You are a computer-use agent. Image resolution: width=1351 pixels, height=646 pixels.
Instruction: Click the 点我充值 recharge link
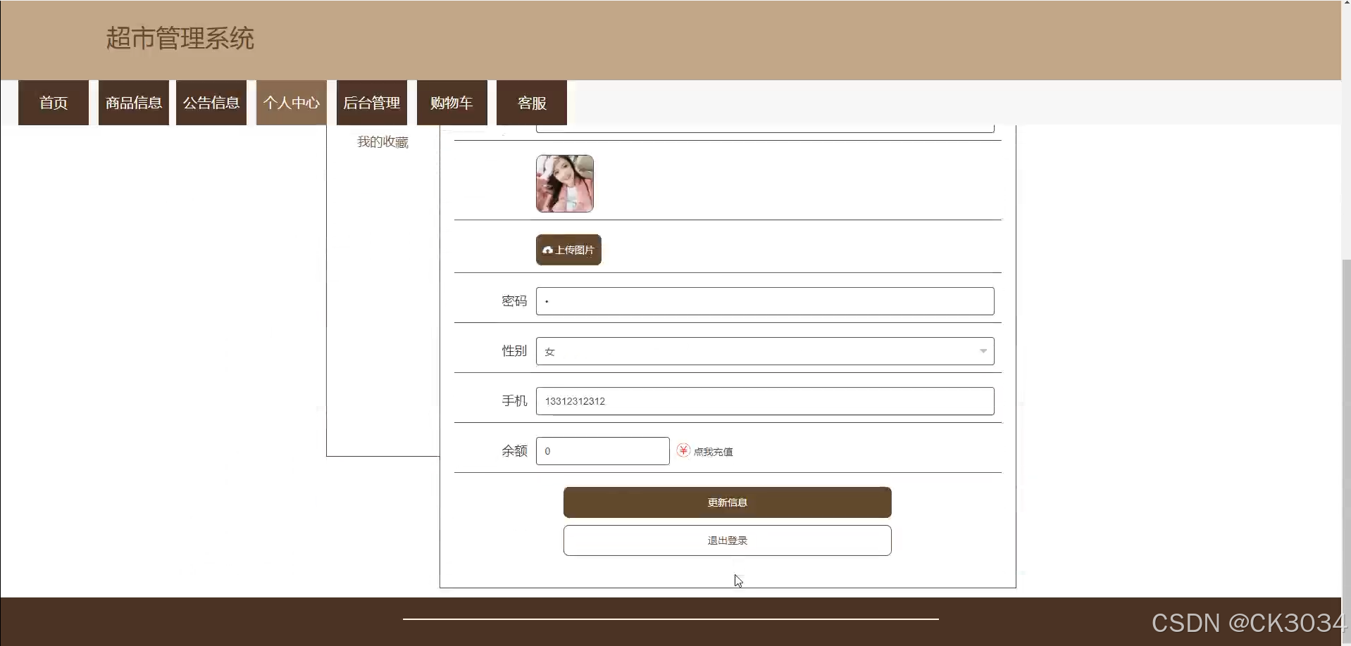(713, 452)
